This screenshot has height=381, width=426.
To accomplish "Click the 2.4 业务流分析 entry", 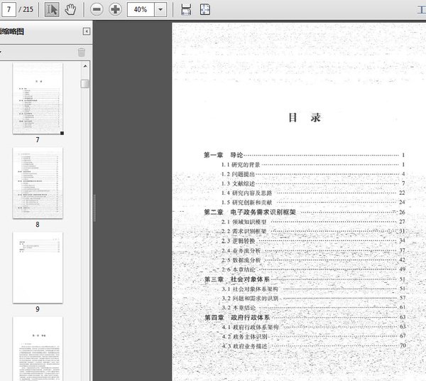I will 313,250.
